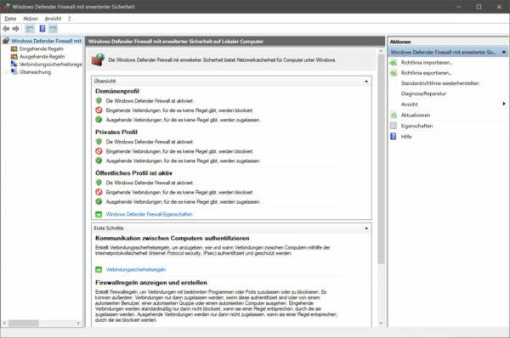Select Windows Defender Firewall header in Aktionen

[448, 52]
